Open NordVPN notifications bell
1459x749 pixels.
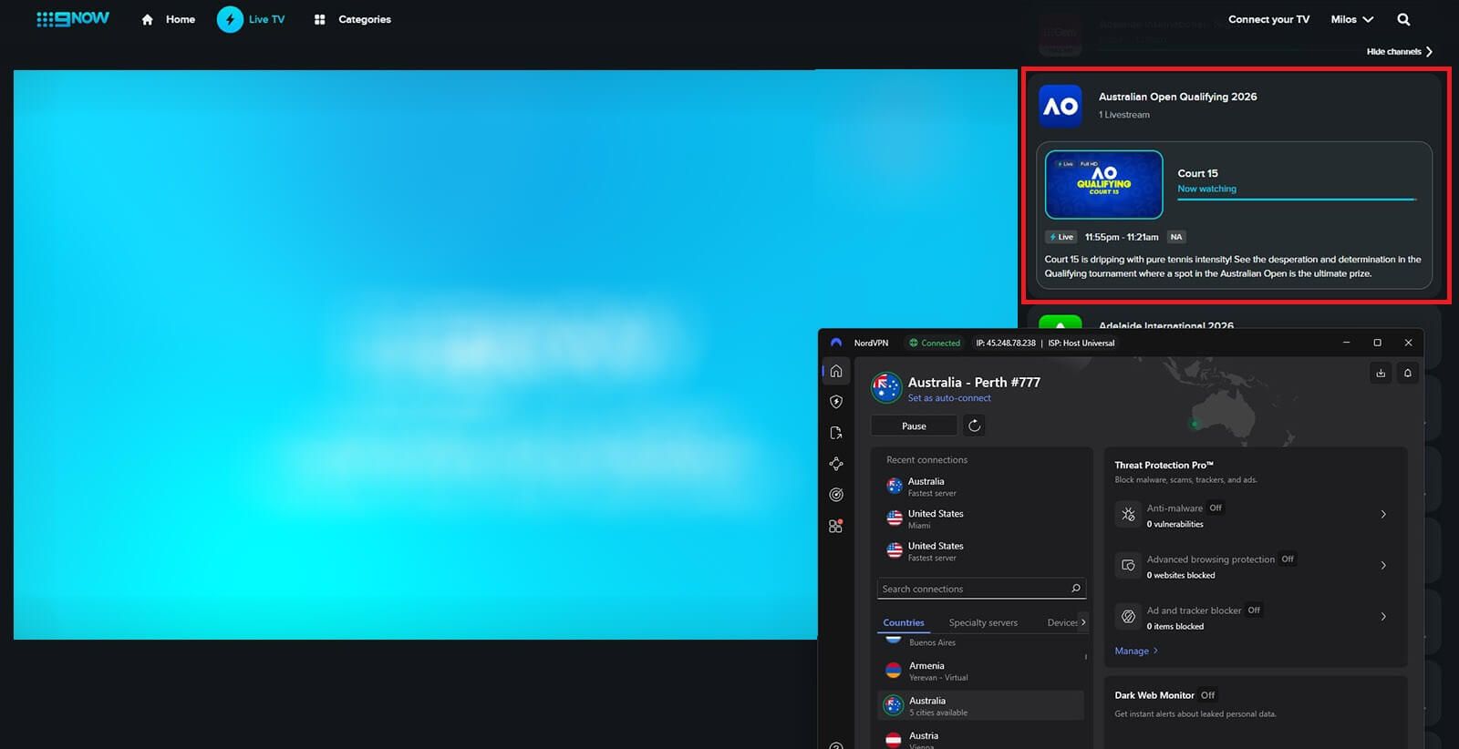(1408, 373)
